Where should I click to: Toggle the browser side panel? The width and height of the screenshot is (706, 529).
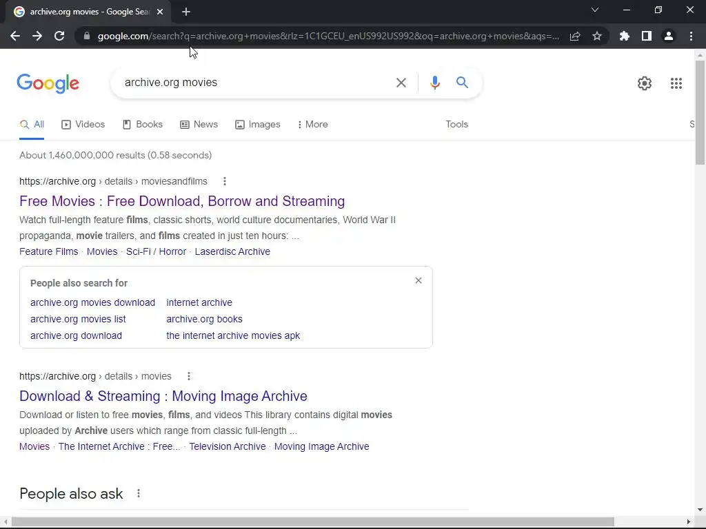click(647, 36)
